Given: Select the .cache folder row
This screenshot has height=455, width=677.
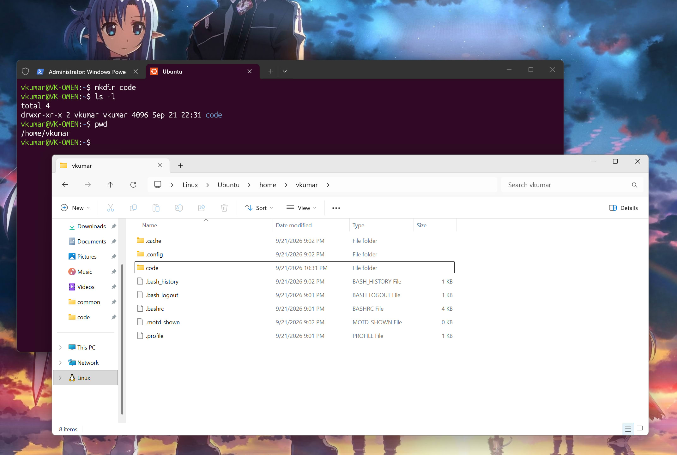Looking at the screenshot, I should (294, 241).
